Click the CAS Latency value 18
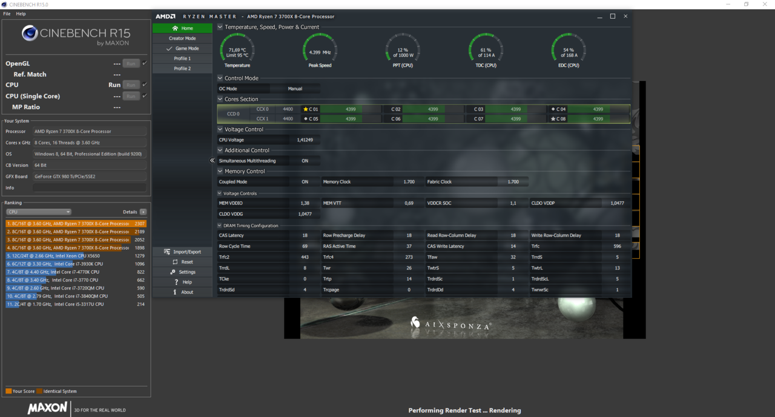 pos(305,236)
